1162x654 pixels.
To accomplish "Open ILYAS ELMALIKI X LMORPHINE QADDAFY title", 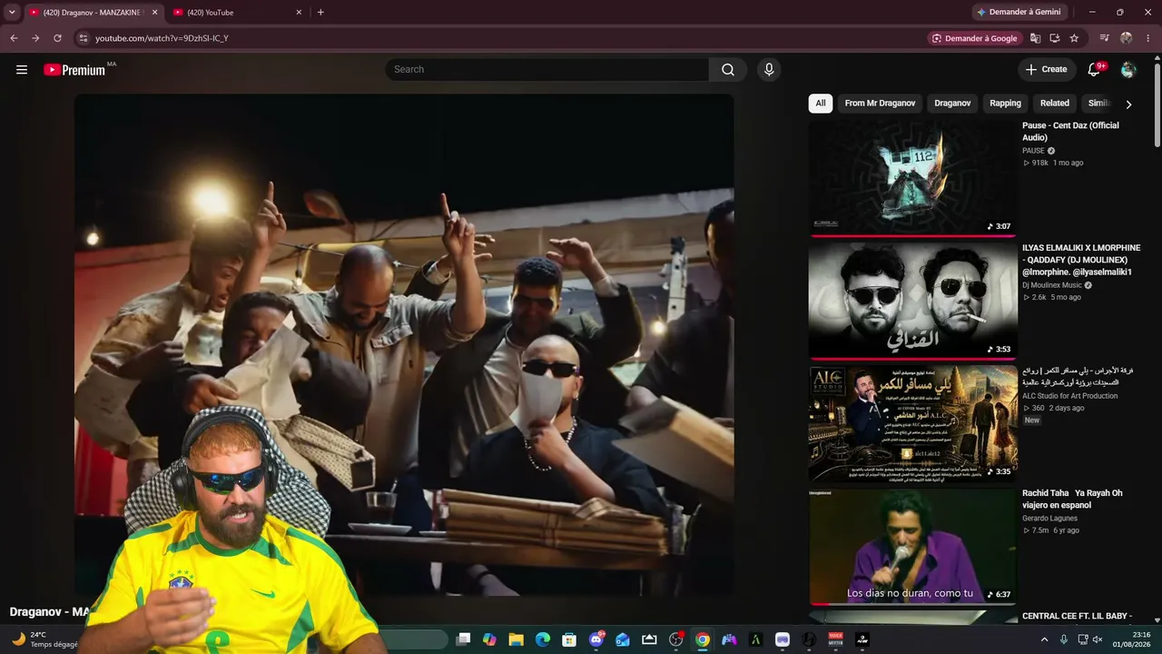I will pyautogui.click(x=1081, y=260).
